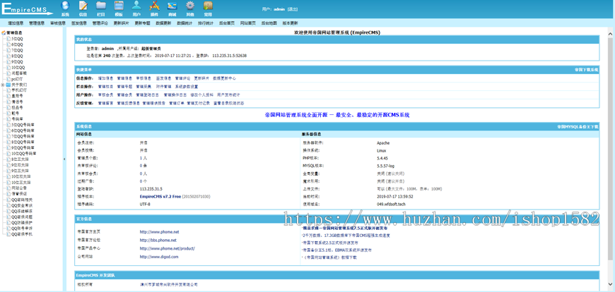Open the www.phome.net homepage link
The image size is (615, 292).
point(159,232)
